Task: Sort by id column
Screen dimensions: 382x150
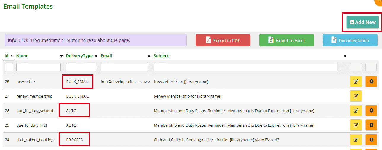Action: click(x=9, y=56)
